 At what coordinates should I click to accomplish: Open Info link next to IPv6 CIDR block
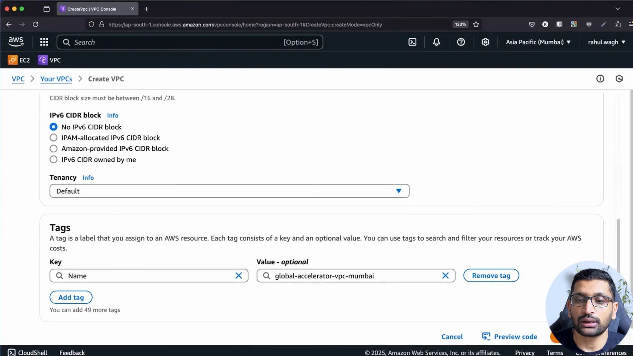113,116
